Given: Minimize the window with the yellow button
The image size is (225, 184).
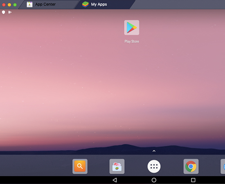Looking at the screenshot, I should point(9,5).
